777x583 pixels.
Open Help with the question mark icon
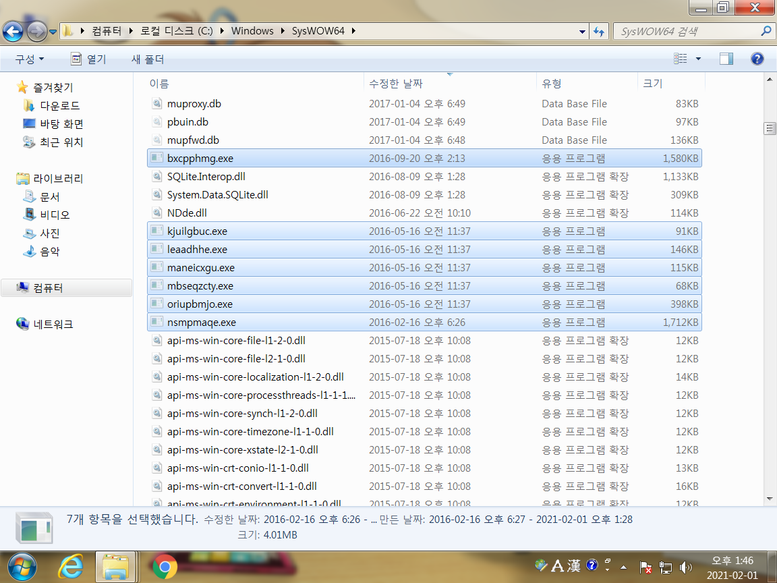click(x=757, y=59)
